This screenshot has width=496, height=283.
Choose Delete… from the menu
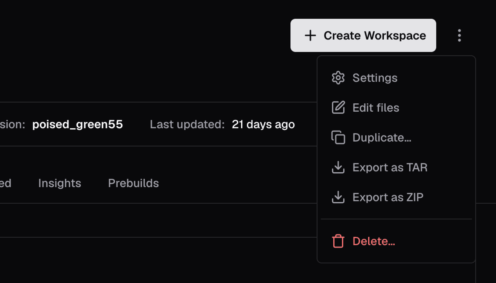396,241
